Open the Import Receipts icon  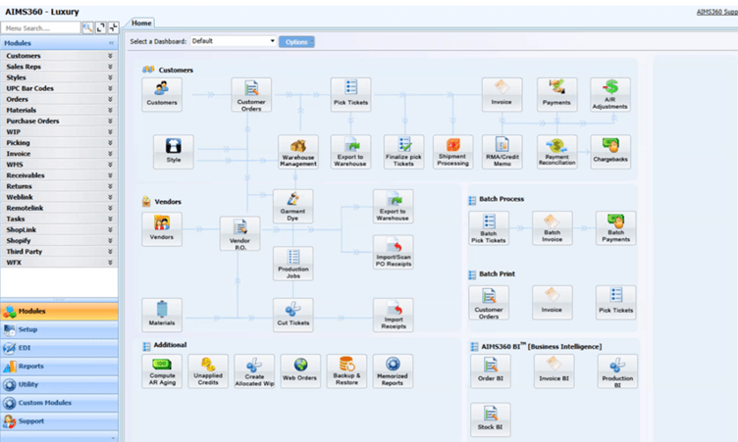click(393, 315)
